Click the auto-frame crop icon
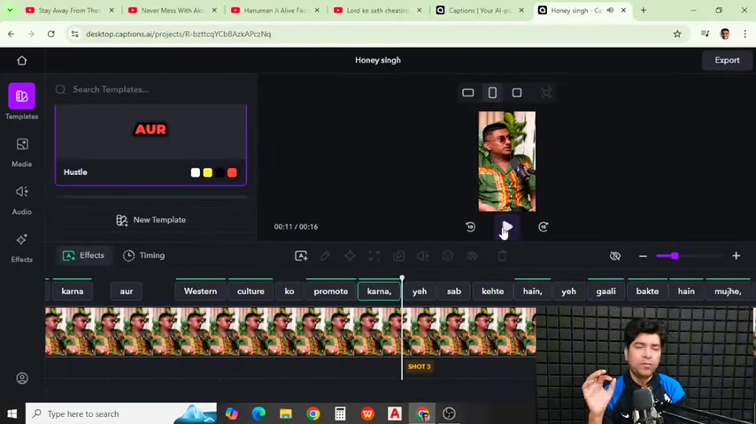The height and width of the screenshot is (424, 756). point(546,93)
